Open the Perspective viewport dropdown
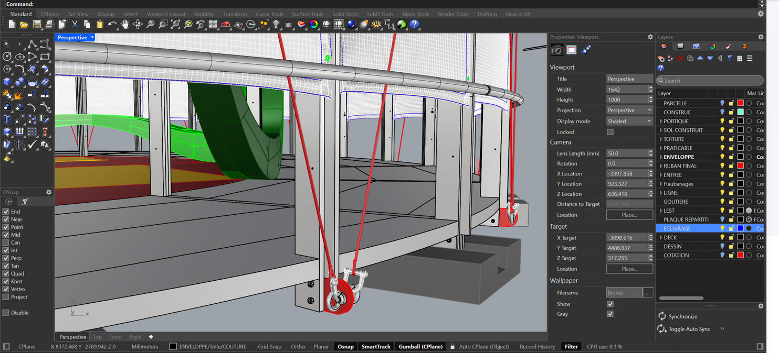This screenshot has width=779, height=353. coord(91,37)
